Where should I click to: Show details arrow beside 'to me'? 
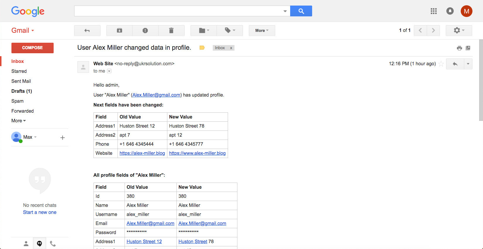(109, 71)
